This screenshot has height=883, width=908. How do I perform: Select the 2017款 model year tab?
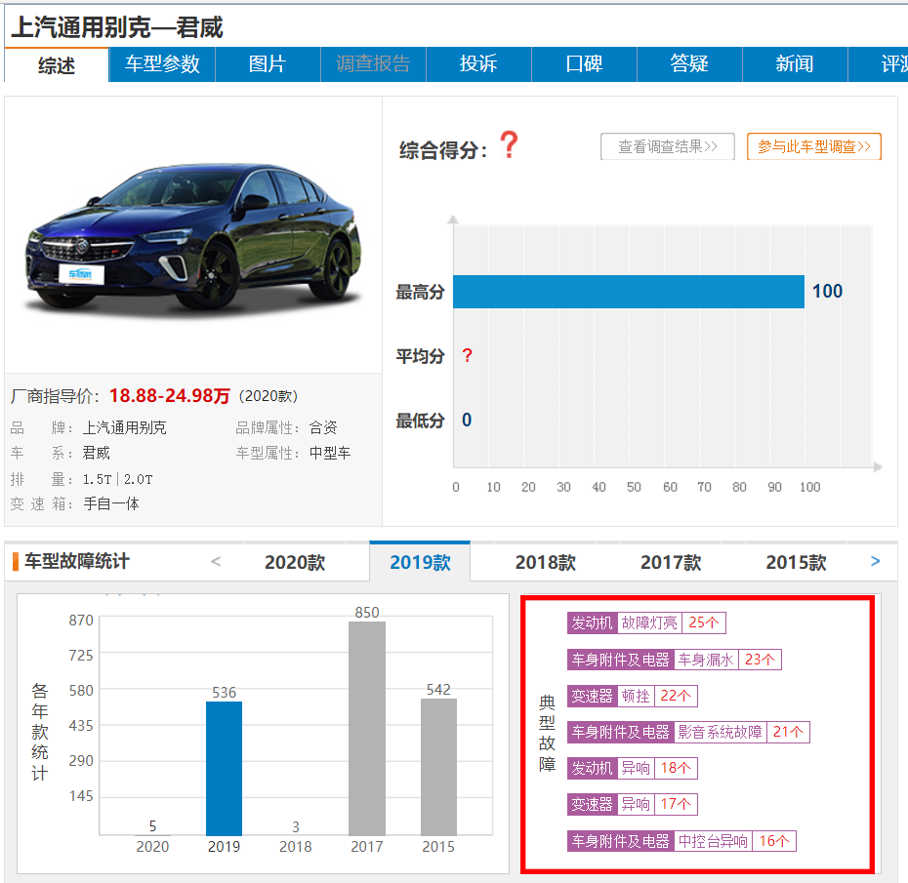click(x=671, y=562)
